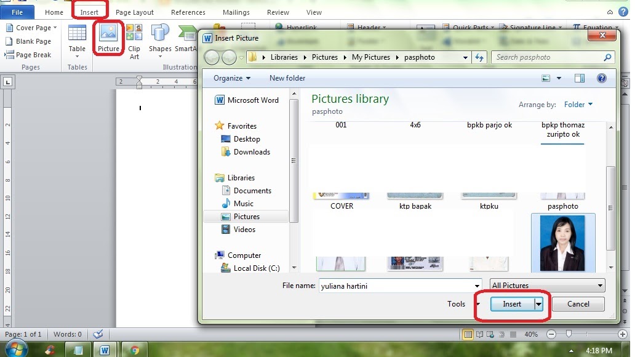The height and width of the screenshot is (357, 635).
Task: Open the Table insert menu
Action: point(77,41)
